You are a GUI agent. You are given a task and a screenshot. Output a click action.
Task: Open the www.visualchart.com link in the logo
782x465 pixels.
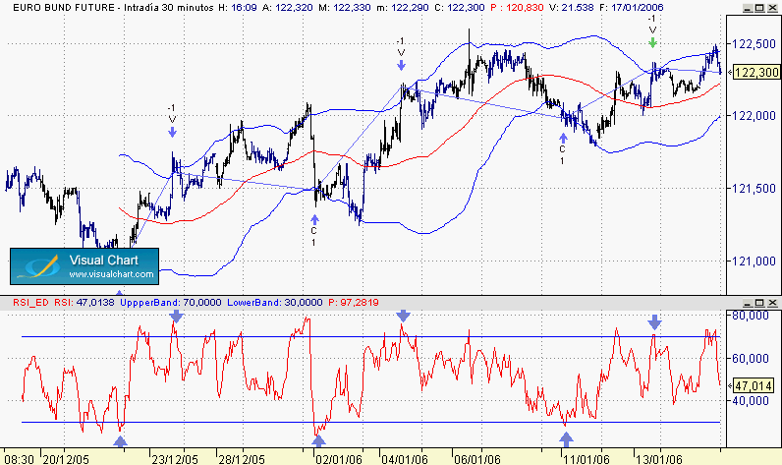click(111, 274)
